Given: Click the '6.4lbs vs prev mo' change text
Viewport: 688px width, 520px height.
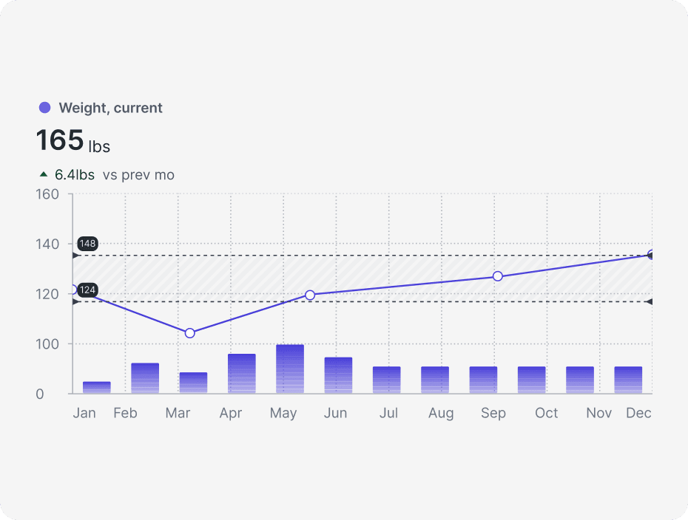Looking at the screenshot, I should tap(114, 175).
